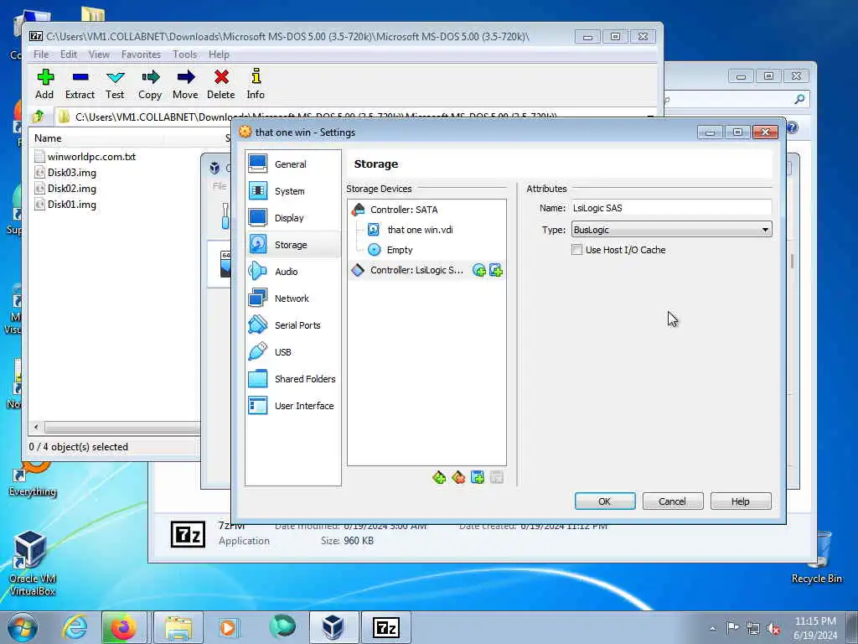The image size is (858, 644).
Task: Click the muted volume icon in tray
Action: click(x=773, y=628)
